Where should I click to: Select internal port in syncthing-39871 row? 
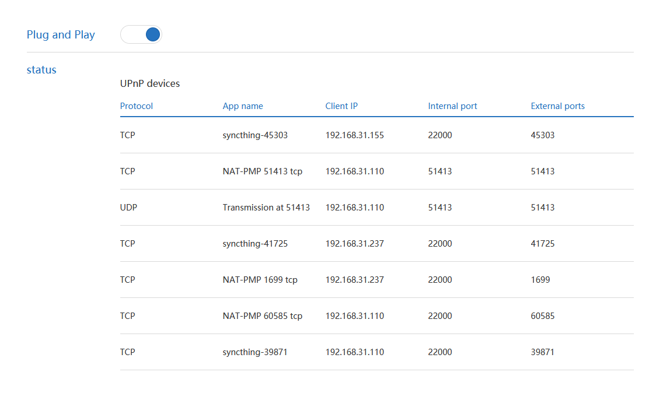[x=439, y=352]
